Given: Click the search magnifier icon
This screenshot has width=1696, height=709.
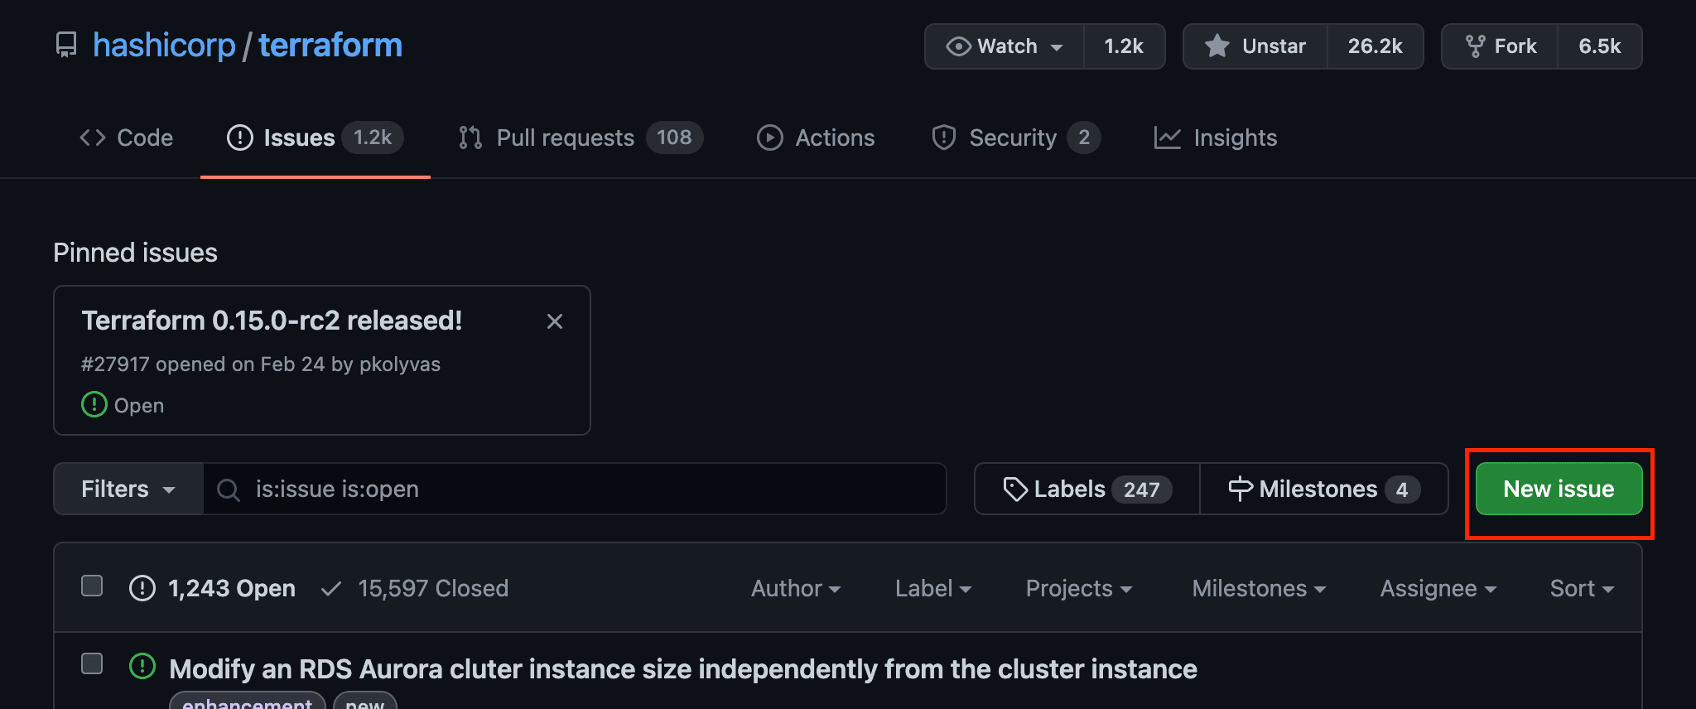Looking at the screenshot, I should point(228,490).
